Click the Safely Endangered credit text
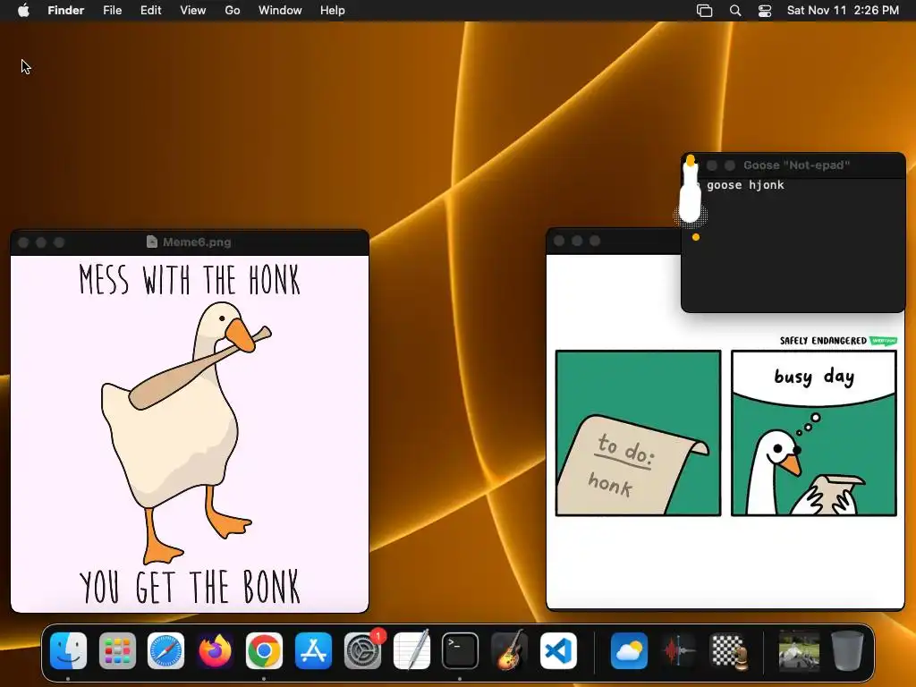Viewport: 916px width, 687px height. (823, 341)
